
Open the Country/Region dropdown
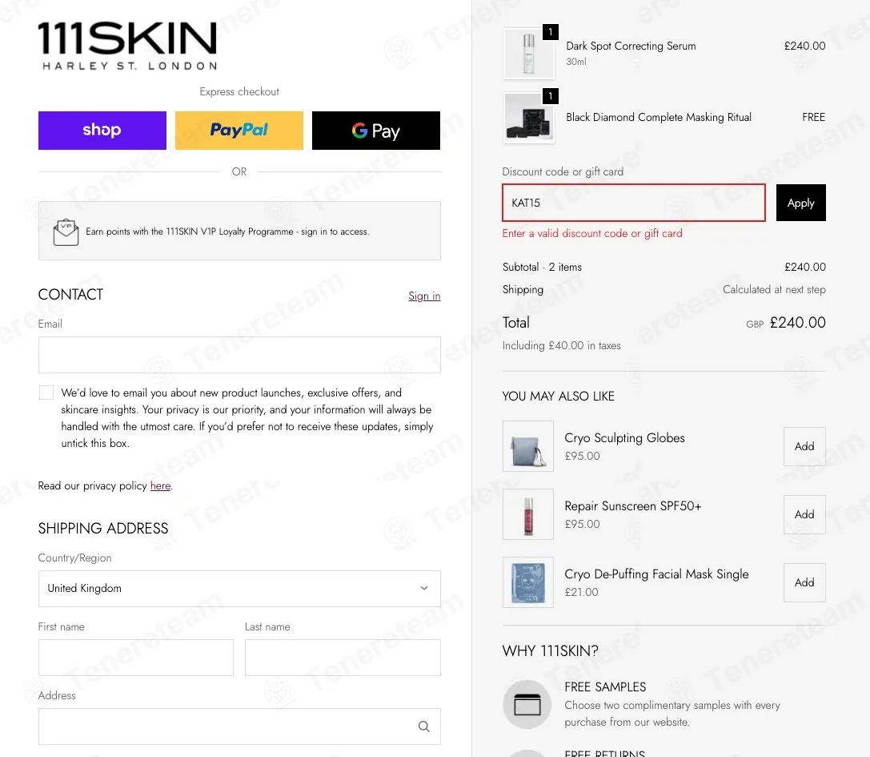point(239,589)
